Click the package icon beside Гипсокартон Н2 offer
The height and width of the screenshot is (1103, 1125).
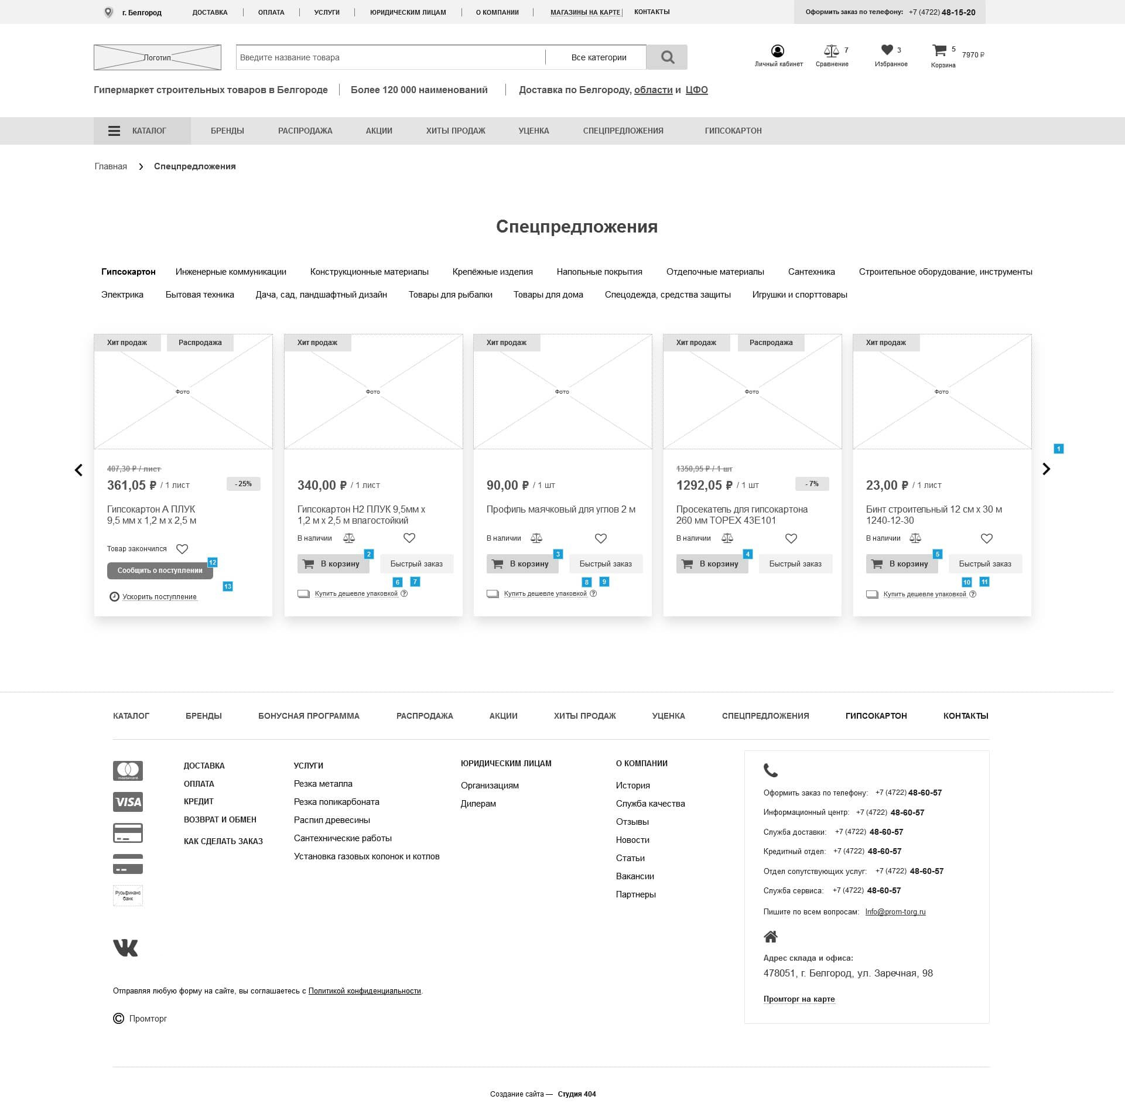(303, 593)
